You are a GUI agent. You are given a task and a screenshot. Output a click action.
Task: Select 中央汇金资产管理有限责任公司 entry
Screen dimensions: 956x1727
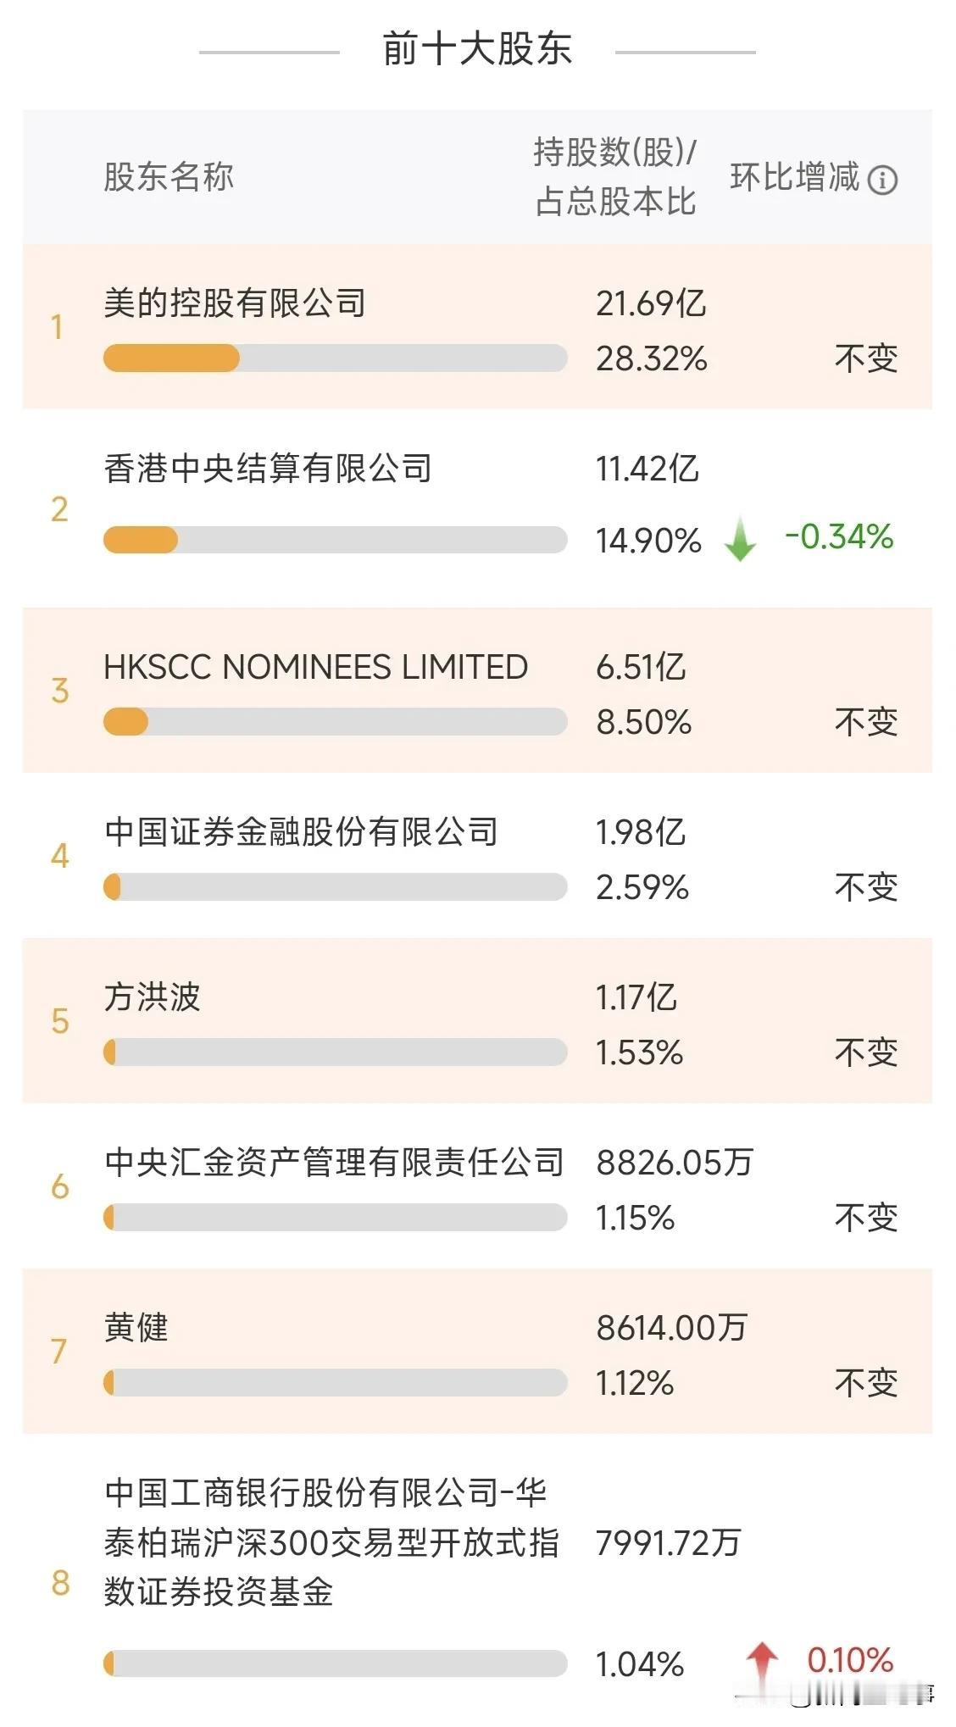click(x=477, y=1186)
